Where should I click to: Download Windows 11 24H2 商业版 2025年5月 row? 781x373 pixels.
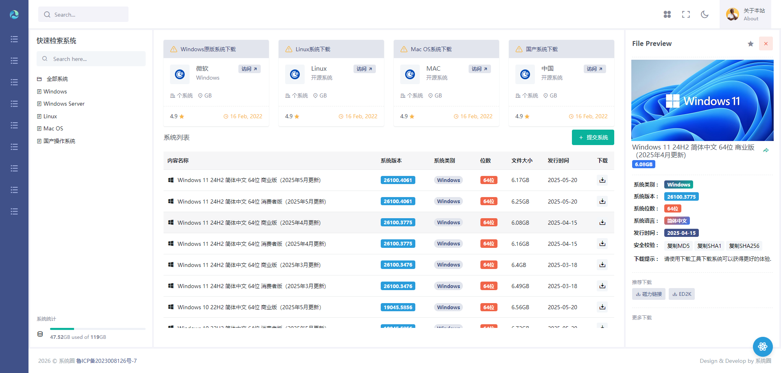click(x=602, y=180)
